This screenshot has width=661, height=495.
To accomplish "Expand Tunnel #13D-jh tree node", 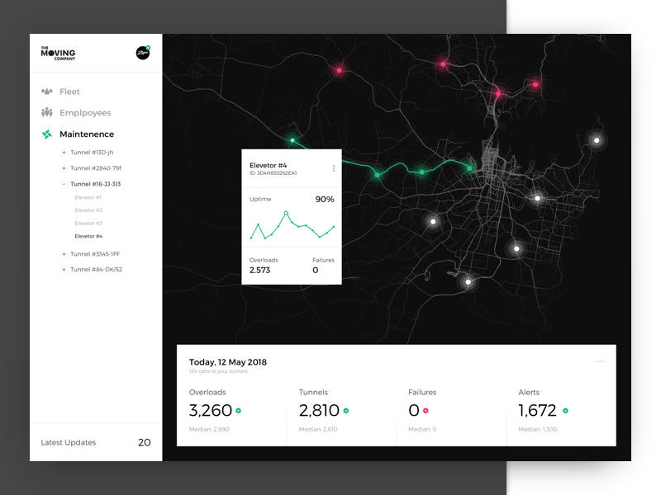I will point(64,153).
